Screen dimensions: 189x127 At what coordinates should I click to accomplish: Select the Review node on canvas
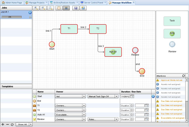click(x=135, y=50)
